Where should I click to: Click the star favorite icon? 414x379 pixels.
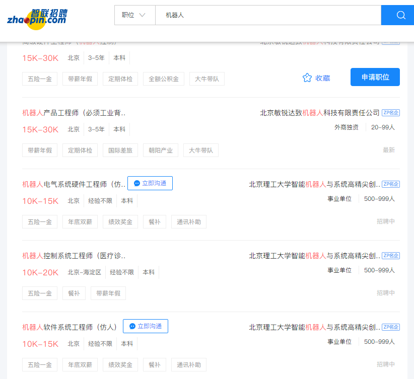[307, 78]
